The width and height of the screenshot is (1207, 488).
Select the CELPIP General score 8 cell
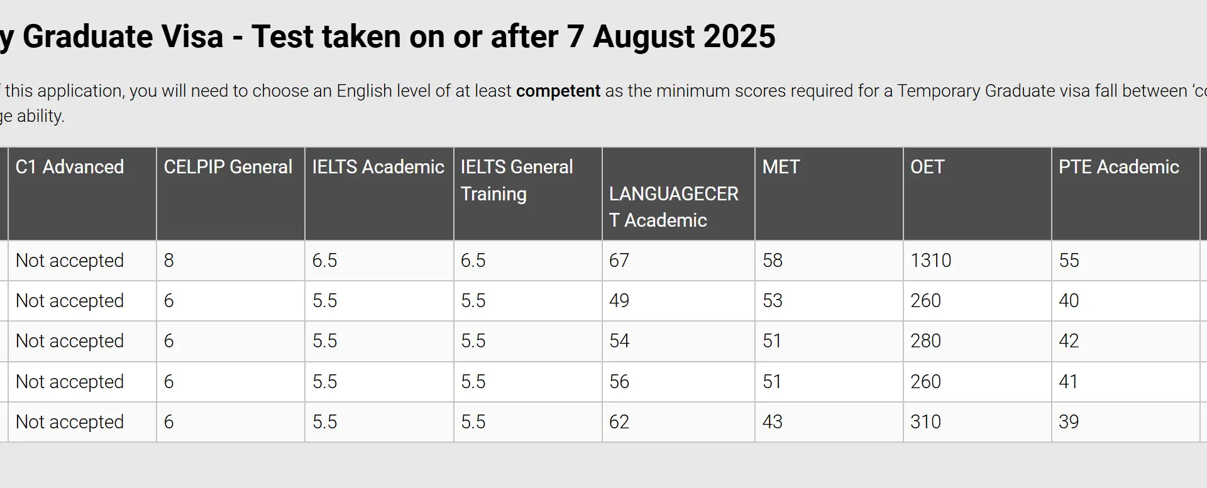click(x=169, y=261)
